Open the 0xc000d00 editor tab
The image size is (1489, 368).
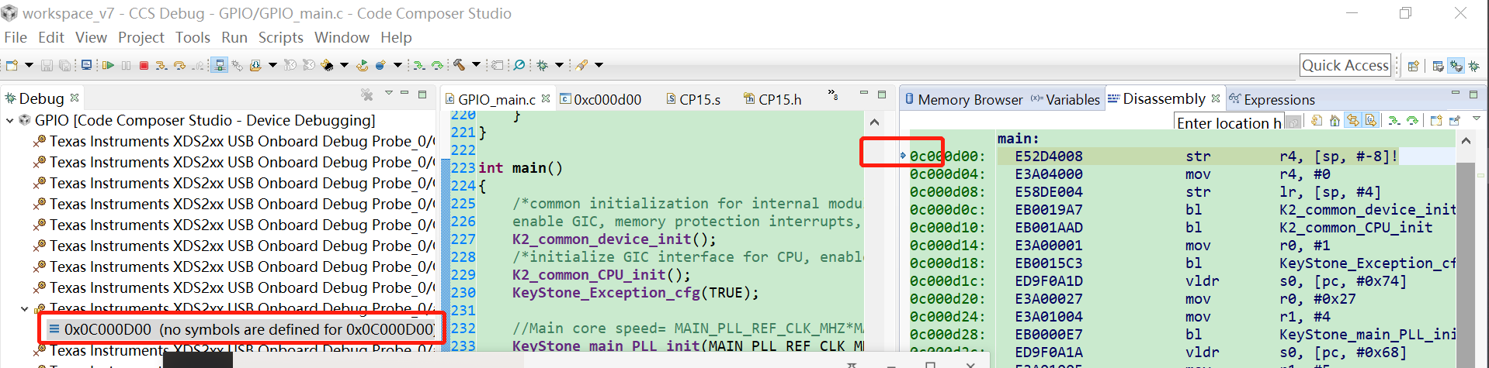[x=601, y=99]
